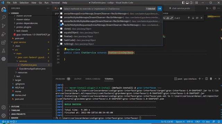Open Source Control view in activity bar
The image size is (222, 124).
(x=3, y=26)
